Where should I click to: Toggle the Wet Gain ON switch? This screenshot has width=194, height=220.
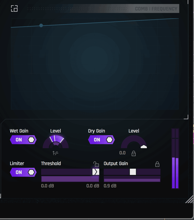pos(23,140)
